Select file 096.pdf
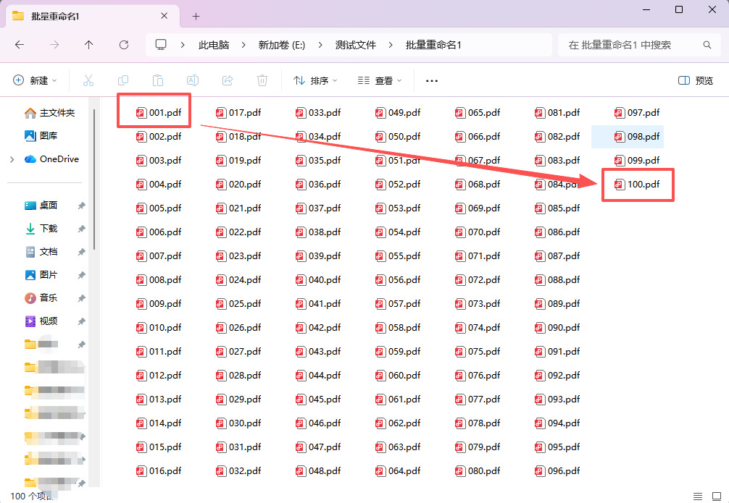Screen dimensions: 729x503 (557, 471)
